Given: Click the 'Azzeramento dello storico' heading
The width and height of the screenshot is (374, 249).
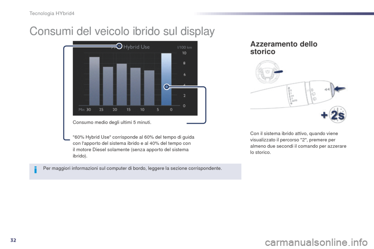Looking at the screenshot, I should (x=284, y=47).
